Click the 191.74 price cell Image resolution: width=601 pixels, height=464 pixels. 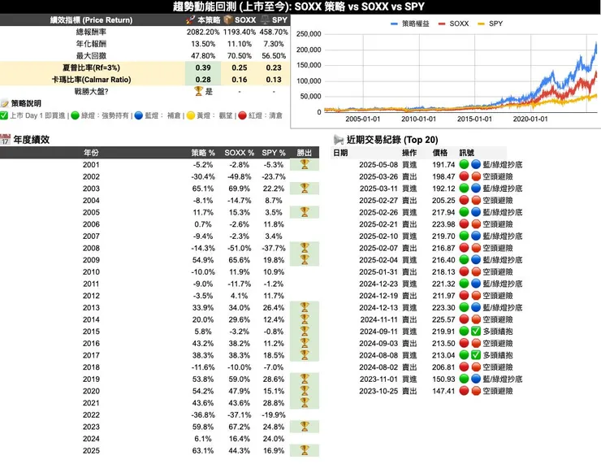point(443,164)
